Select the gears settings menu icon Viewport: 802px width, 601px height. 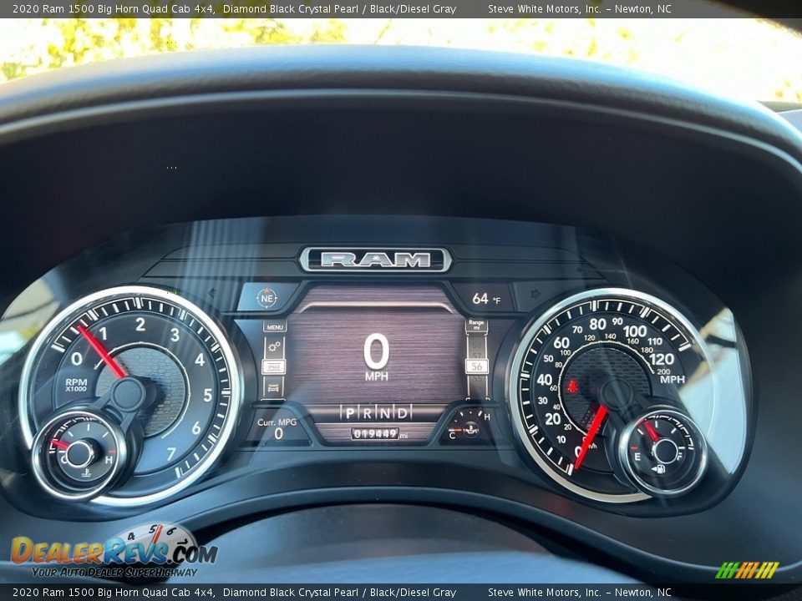pos(274,346)
